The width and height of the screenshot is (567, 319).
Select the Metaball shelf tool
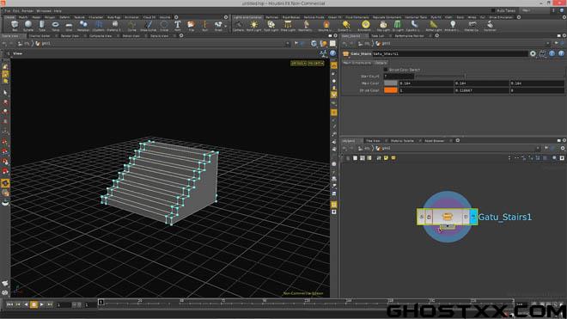click(x=83, y=25)
